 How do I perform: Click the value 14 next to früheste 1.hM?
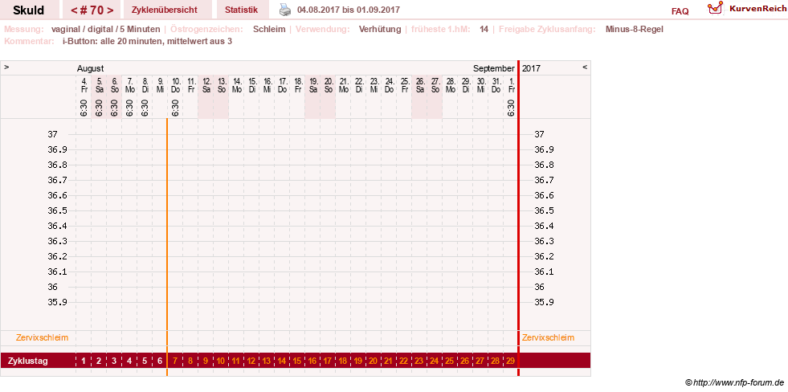click(484, 29)
